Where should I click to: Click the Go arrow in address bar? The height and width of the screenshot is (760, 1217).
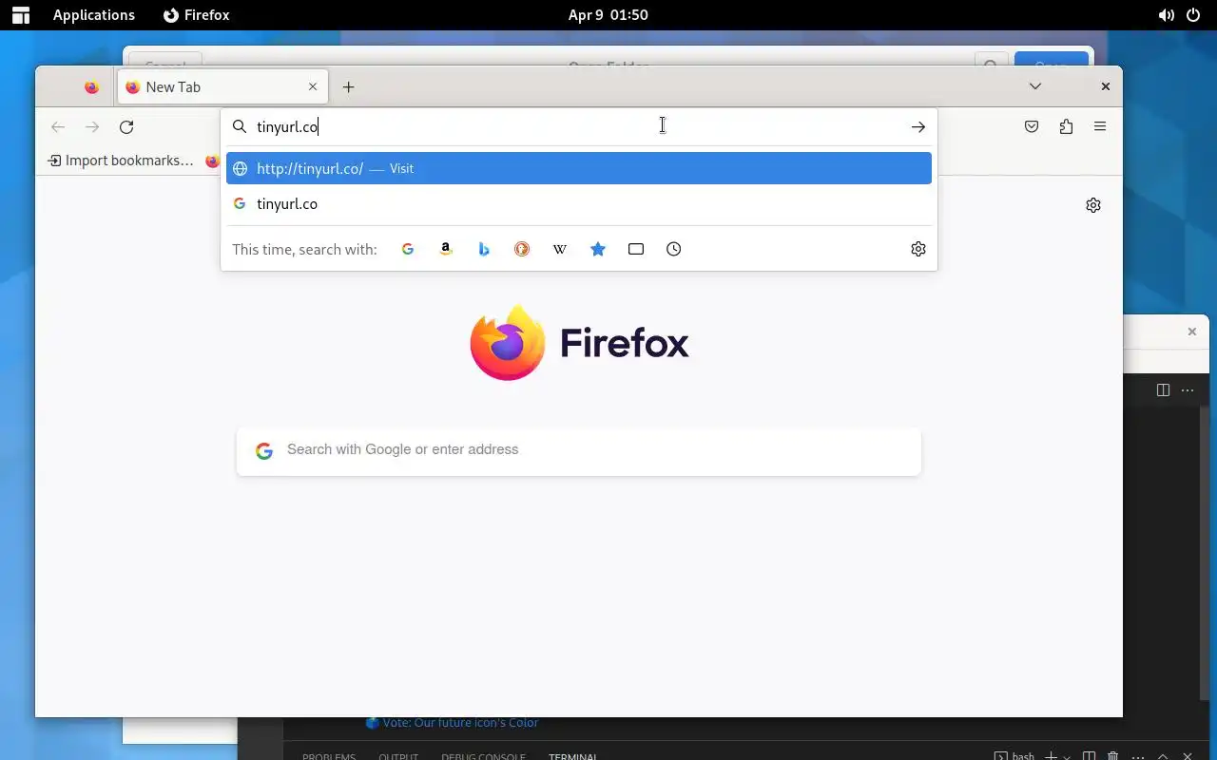coord(918,126)
